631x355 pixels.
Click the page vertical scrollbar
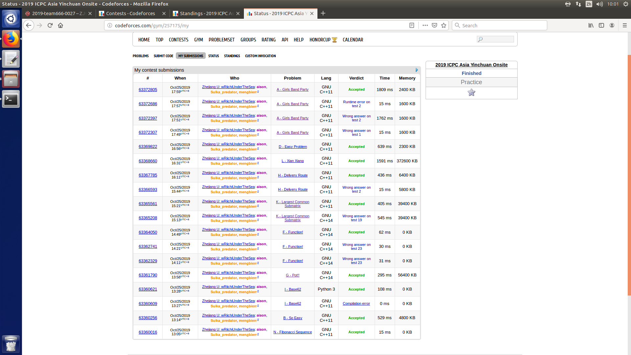pyautogui.click(x=629, y=174)
